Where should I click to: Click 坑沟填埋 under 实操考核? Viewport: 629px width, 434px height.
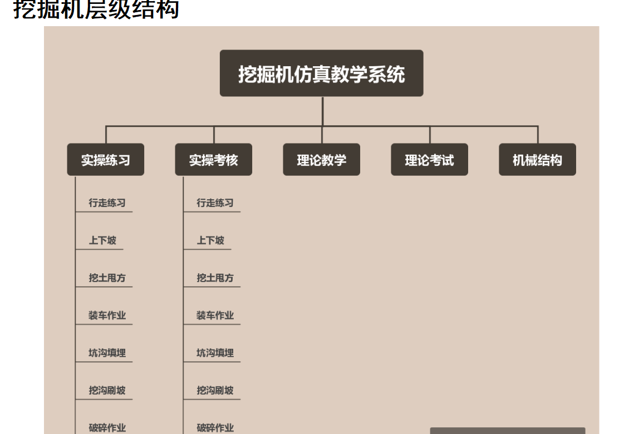pyautogui.click(x=215, y=353)
